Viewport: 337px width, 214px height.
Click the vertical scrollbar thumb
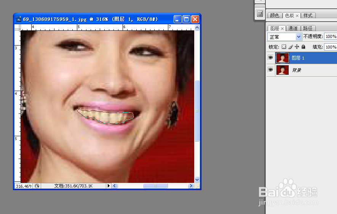point(197,111)
